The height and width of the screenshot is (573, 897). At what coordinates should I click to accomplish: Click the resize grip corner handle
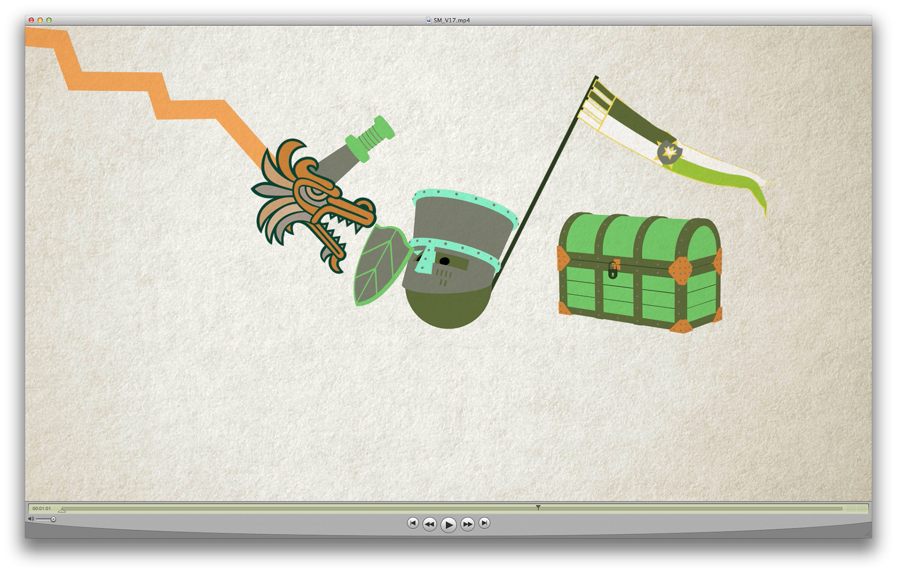(868, 534)
